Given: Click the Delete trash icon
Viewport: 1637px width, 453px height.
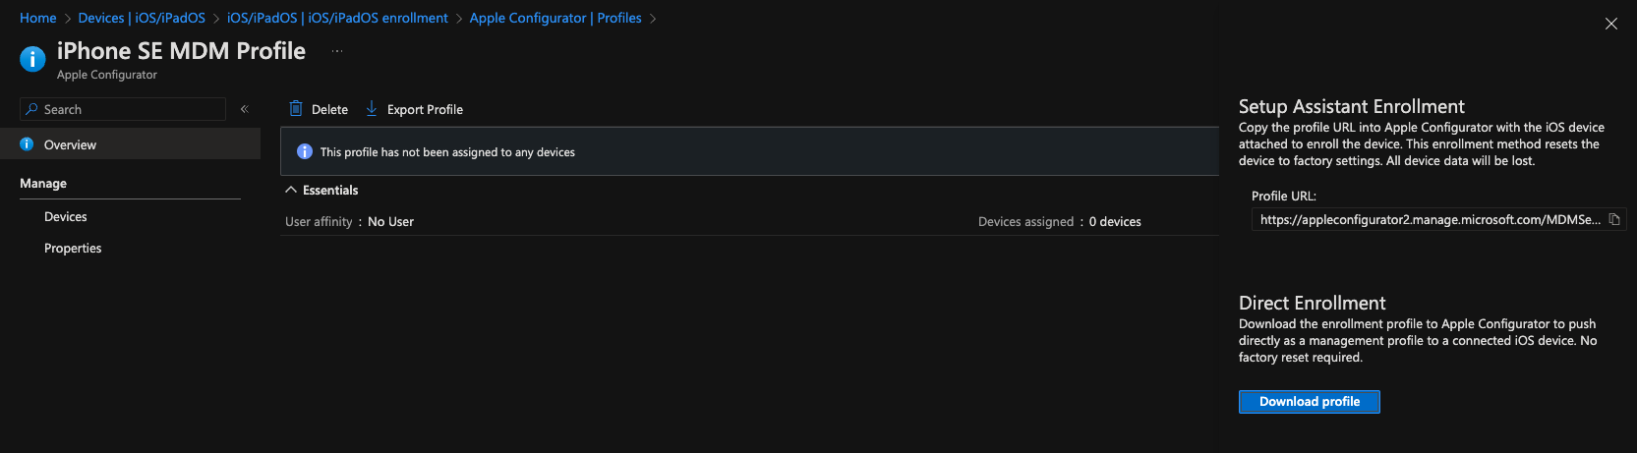Looking at the screenshot, I should (296, 109).
